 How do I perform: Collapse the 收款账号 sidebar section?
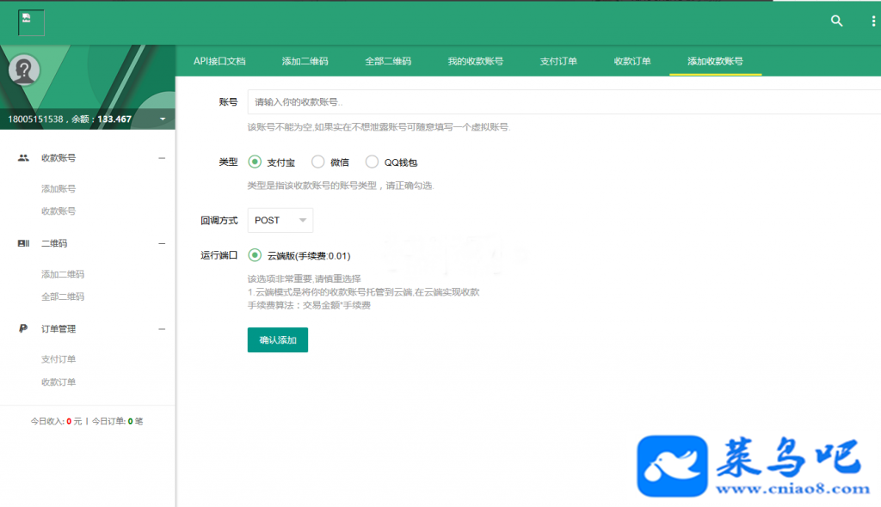tap(162, 158)
